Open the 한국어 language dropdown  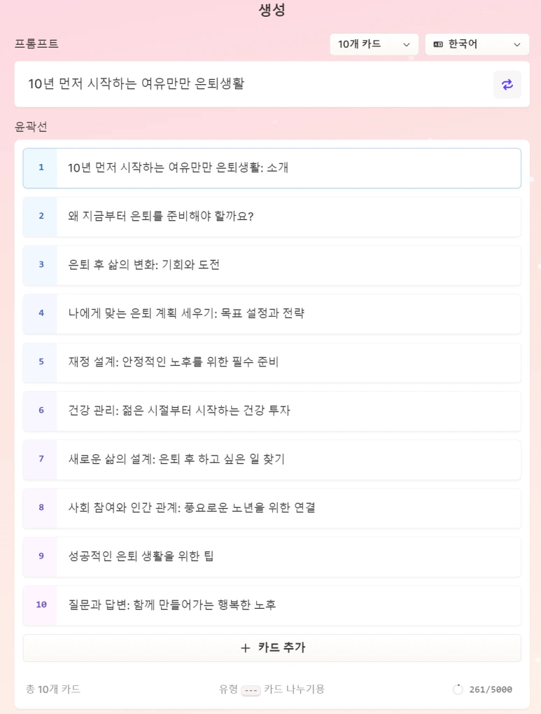tap(477, 44)
